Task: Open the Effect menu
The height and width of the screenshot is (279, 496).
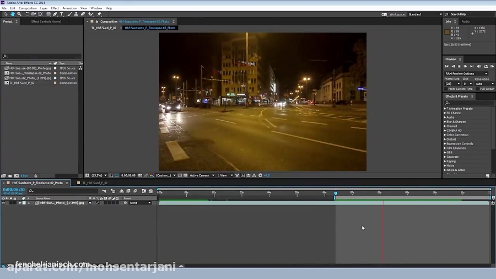Action: point(55,8)
